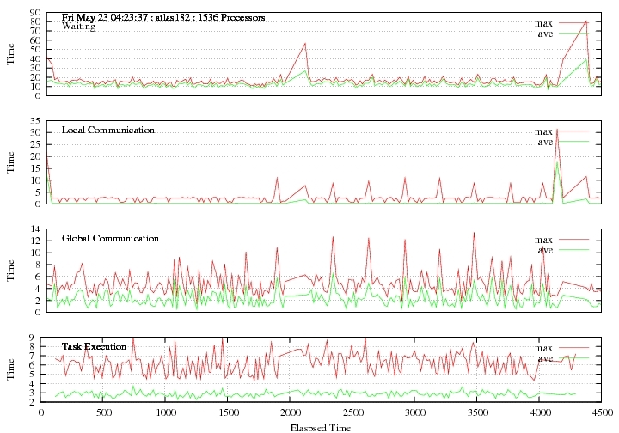Click the '14' y-axis tick of Global Communication chart
Image resolution: width=619 pixels, height=433 pixels.
[x=35, y=229]
